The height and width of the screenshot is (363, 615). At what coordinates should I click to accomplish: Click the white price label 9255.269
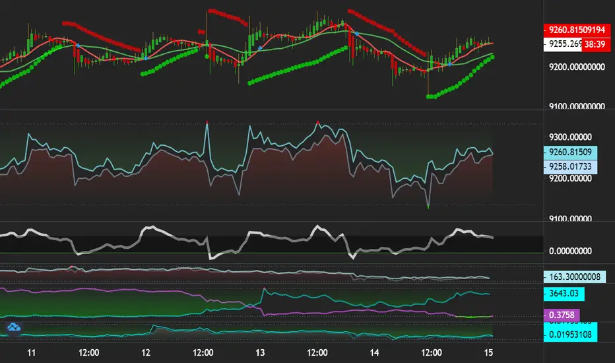tap(563, 44)
